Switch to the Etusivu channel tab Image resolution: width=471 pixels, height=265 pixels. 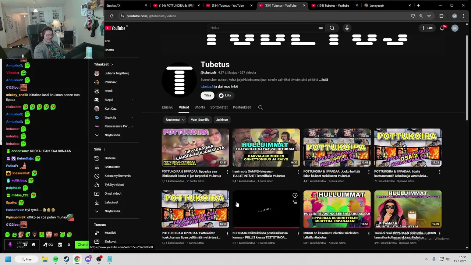tap(167, 107)
